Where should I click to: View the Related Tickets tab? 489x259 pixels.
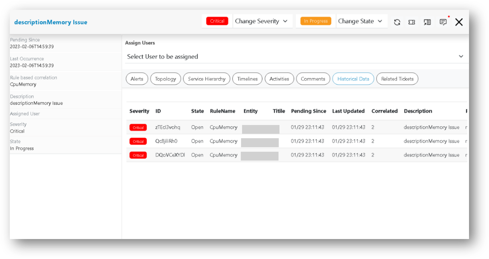397,79
